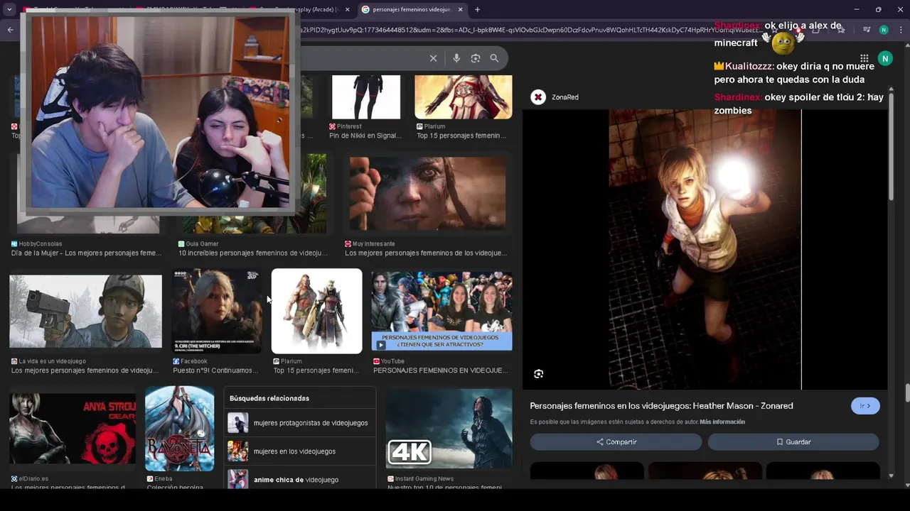The height and width of the screenshot is (511, 910).
Task: Click the Facebook source icon under Ciri image
Action: [x=176, y=361]
